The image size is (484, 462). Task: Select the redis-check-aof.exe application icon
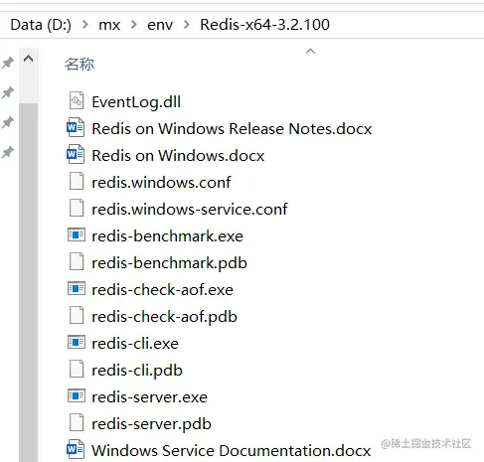pos(77,289)
